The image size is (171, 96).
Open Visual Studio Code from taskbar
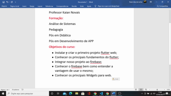click(101, 94)
